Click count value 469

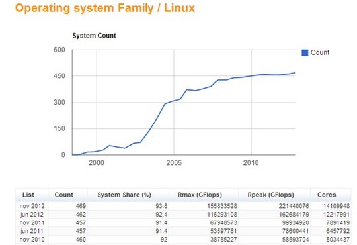point(81,206)
